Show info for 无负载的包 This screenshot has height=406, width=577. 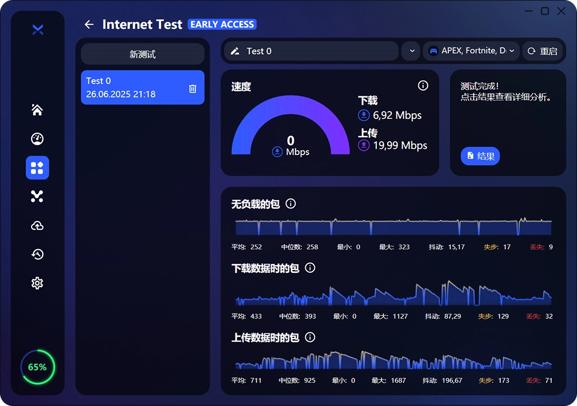pos(291,204)
